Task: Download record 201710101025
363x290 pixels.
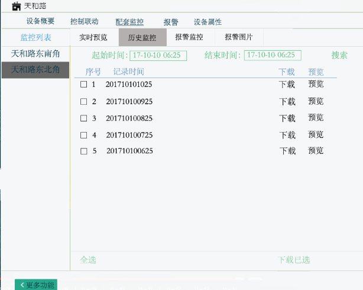Action: (x=287, y=85)
